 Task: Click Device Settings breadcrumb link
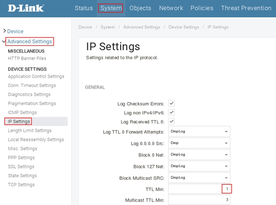[x=184, y=27]
